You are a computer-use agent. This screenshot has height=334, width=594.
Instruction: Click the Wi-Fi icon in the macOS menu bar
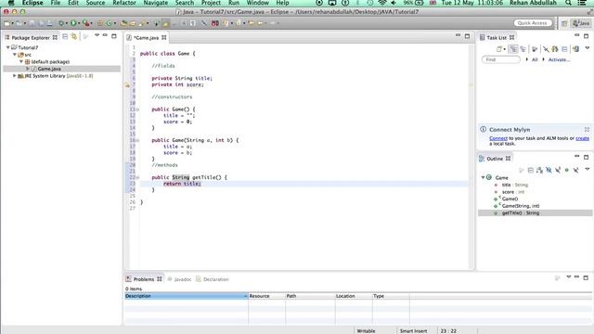[382, 3]
